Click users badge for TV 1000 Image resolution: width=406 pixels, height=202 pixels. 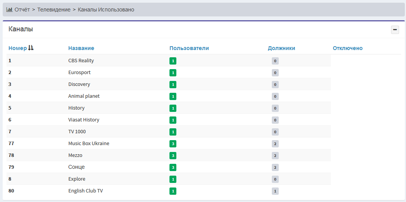(173, 132)
